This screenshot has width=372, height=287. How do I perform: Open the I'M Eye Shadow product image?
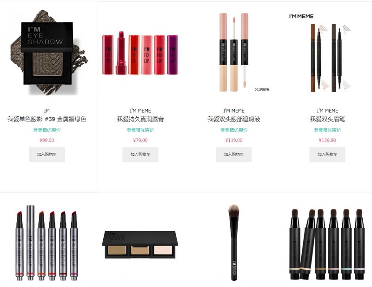click(x=47, y=53)
